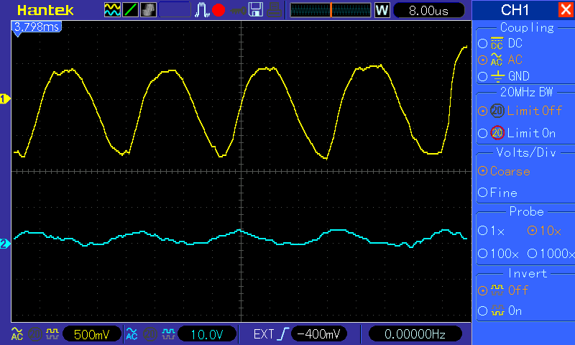Click the GND ground symbol icon
This screenshot has width=575, height=345.
(497, 76)
